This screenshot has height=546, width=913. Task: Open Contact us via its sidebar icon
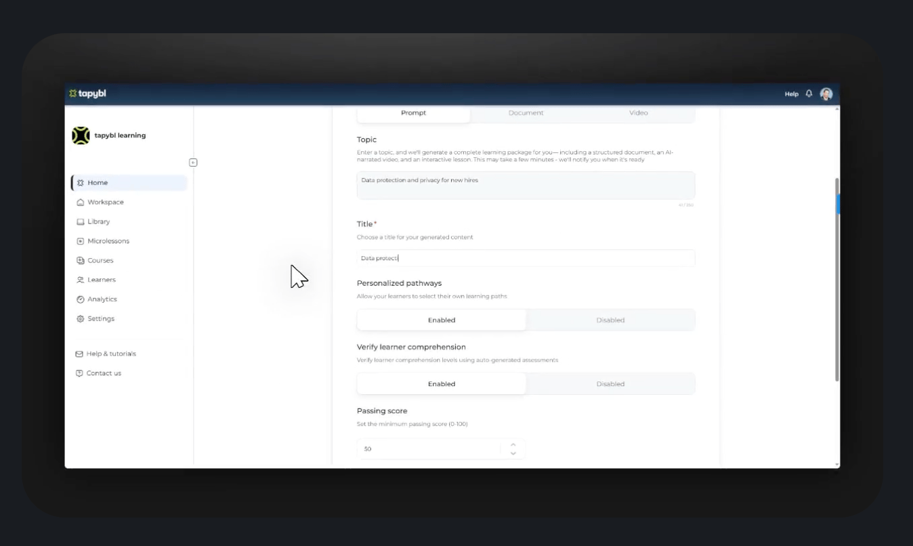pos(79,373)
